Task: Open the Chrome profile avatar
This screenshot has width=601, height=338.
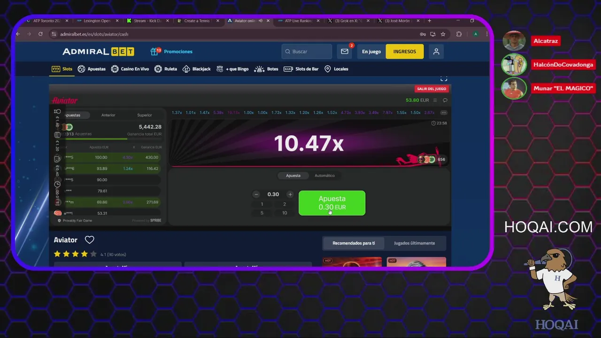Action: click(476, 34)
